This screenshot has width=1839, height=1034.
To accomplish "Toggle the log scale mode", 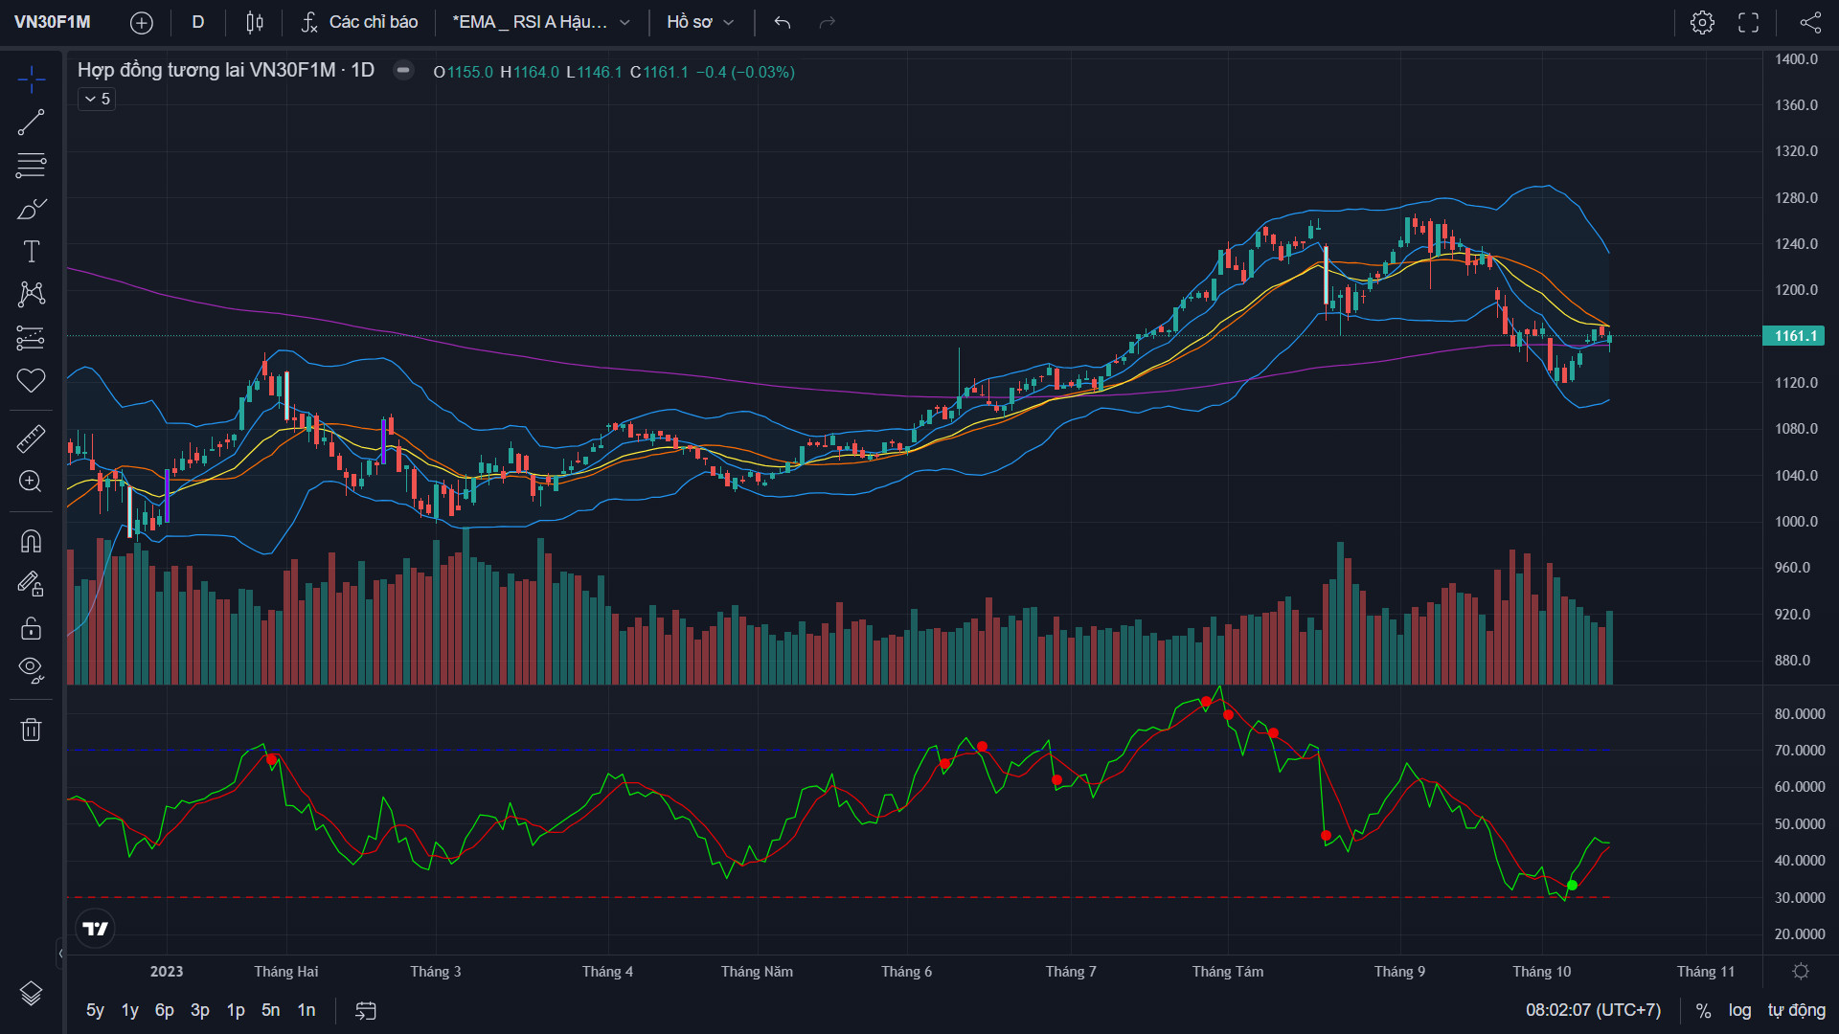I will click(1739, 1010).
